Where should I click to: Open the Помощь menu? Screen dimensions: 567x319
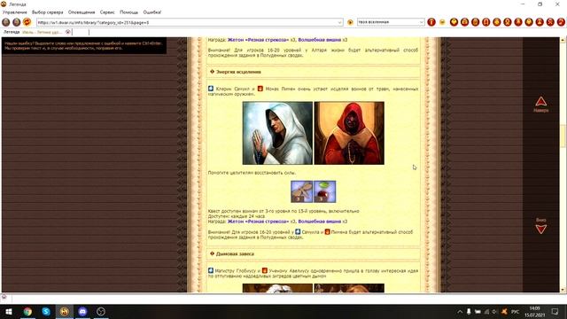(128, 12)
